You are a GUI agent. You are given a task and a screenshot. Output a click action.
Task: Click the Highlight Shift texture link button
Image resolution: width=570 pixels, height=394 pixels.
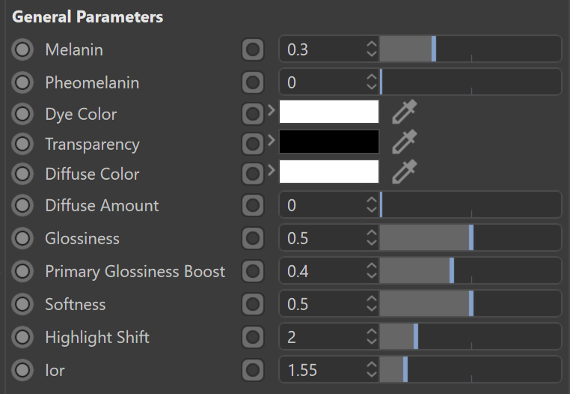point(253,337)
